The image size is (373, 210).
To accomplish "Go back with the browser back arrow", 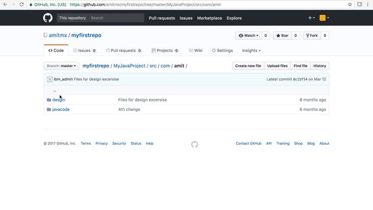I will coord(5,5).
